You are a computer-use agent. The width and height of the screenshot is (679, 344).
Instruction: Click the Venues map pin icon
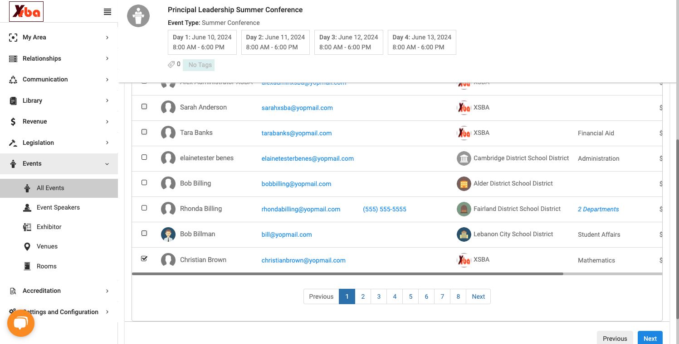pyautogui.click(x=27, y=247)
